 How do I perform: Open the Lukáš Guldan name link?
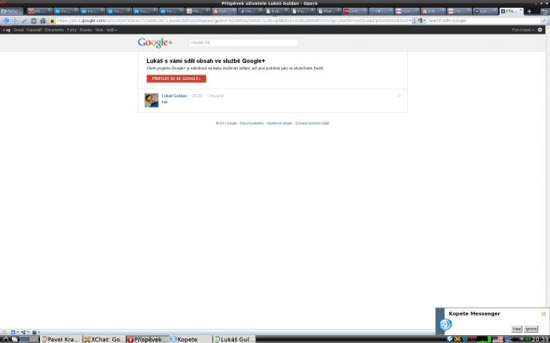click(174, 96)
